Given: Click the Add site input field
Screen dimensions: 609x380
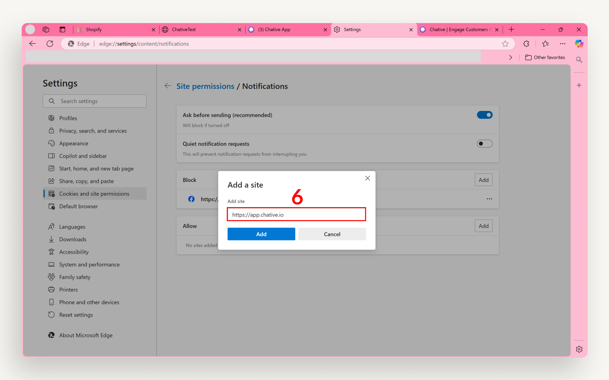Looking at the screenshot, I should click(x=296, y=214).
